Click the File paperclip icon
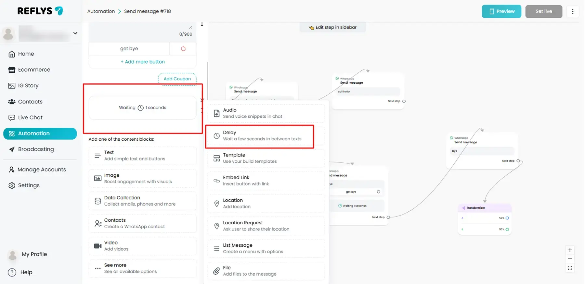Viewport: 585px width, 284px height. pyautogui.click(x=216, y=271)
